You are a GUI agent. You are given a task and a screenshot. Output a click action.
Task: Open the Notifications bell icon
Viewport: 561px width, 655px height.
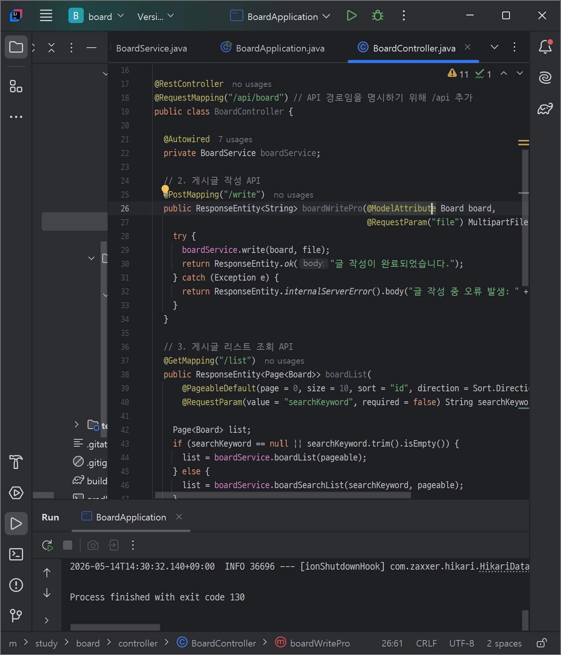click(x=545, y=47)
